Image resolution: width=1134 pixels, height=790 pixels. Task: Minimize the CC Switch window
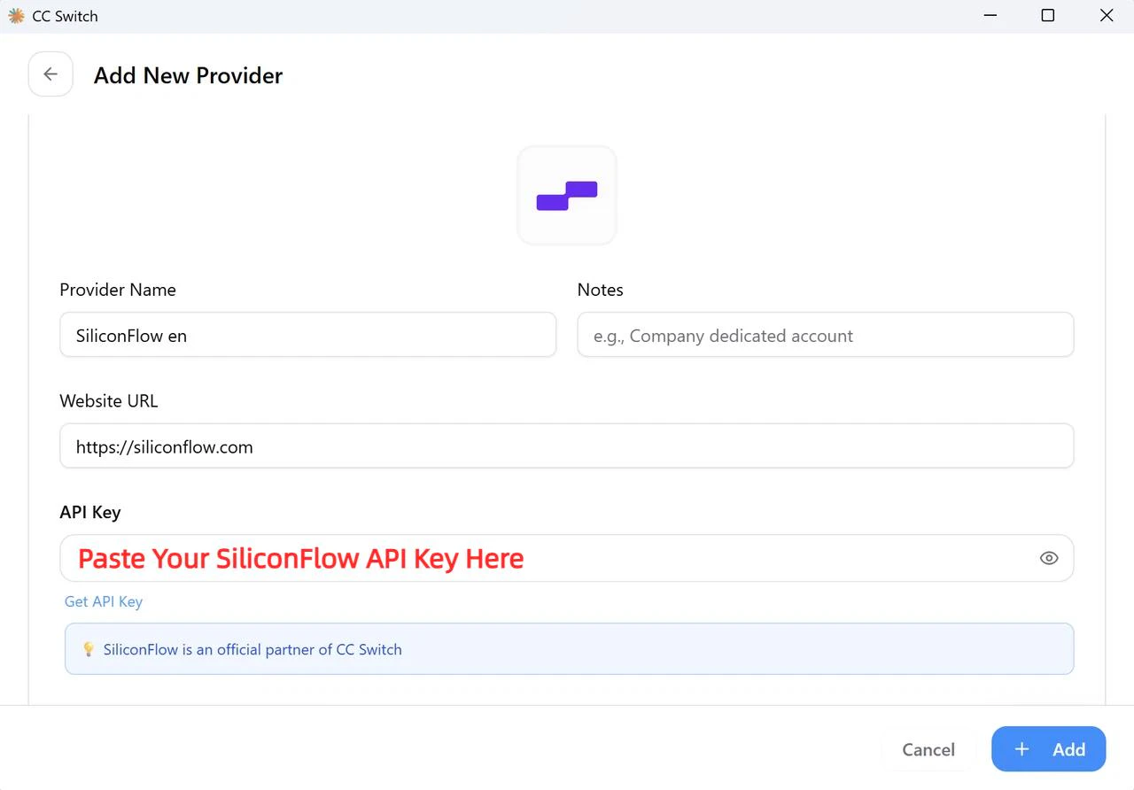[x=990, y=16]
